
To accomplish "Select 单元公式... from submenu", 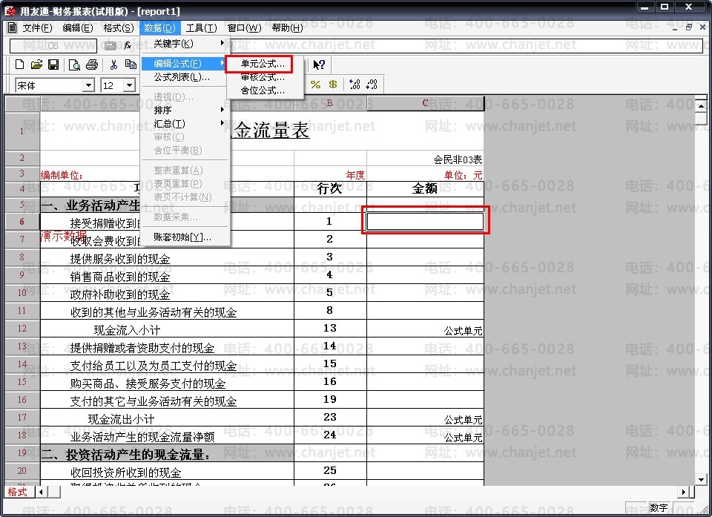I will (x=263, y=64).
